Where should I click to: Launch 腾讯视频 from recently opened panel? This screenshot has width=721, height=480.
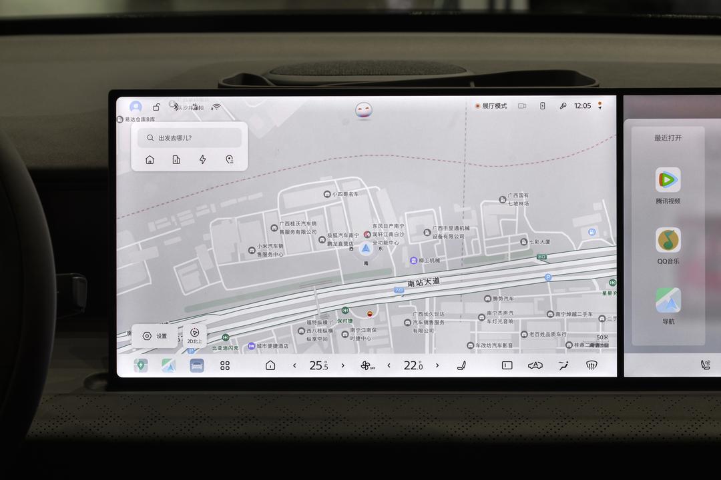click(668, 185)
